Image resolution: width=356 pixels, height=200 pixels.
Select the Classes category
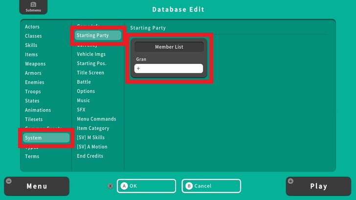pyautogui.click(x=33, y=36)
